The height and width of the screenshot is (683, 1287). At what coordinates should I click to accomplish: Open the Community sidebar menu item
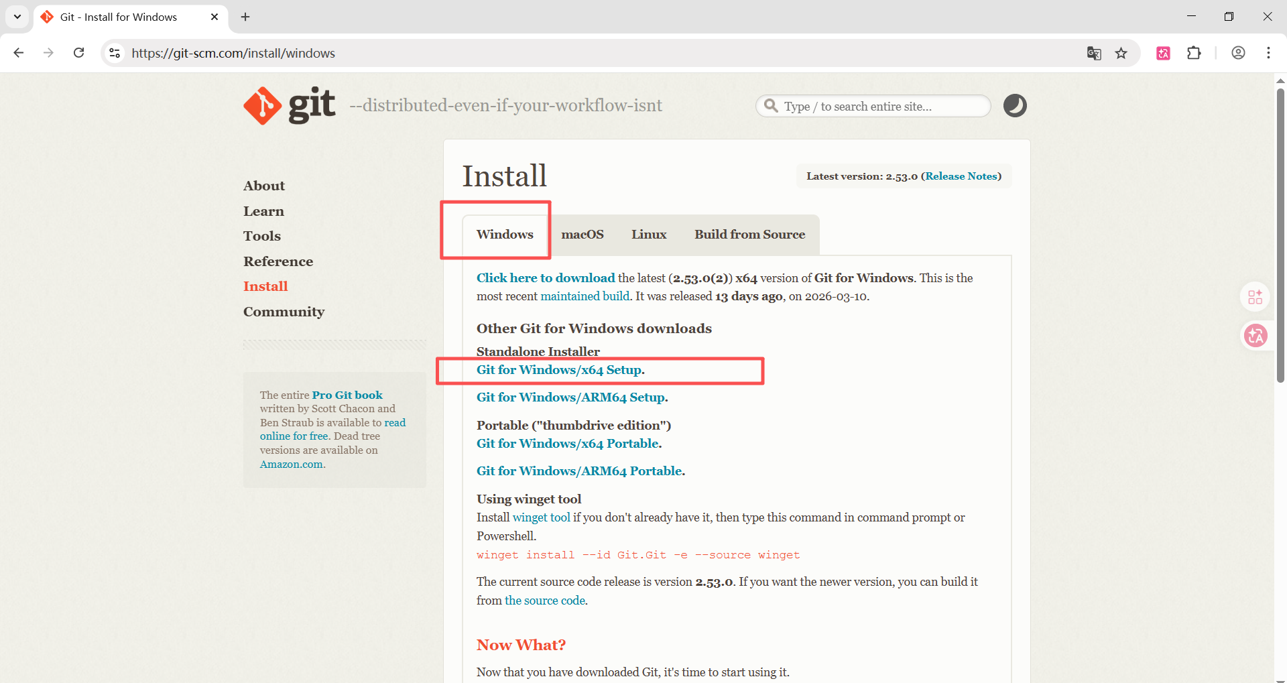(284, 312)
